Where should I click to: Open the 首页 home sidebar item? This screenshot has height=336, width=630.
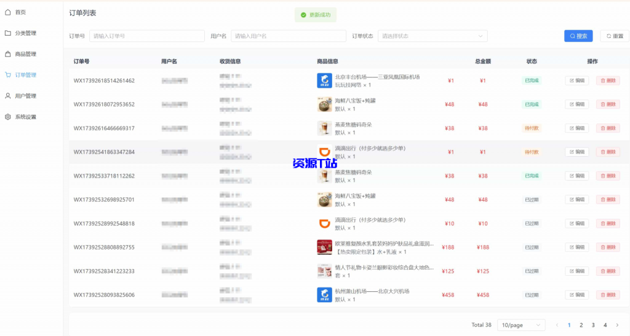(x=20, y=12)
